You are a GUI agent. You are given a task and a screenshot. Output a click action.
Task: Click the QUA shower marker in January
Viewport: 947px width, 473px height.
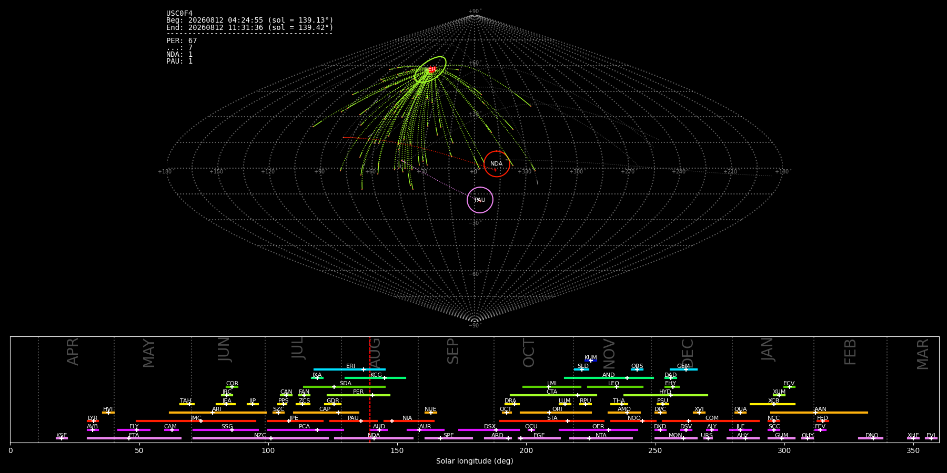(x=740, y=413)
